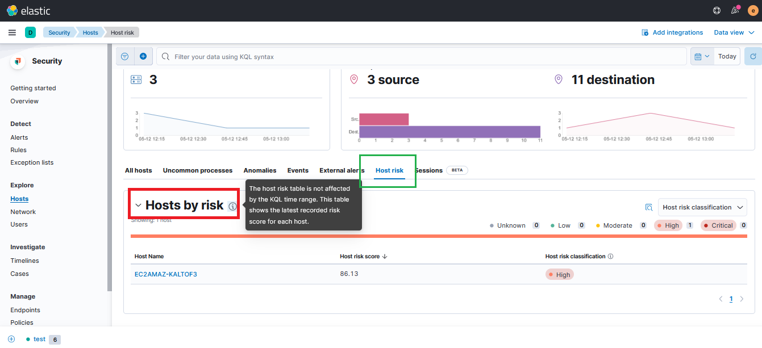Open host EC2AMAZ-KALTOF3 details
The width and height of the screenshot is (762, 348).
pyautogui.click(x=166, y=274)
